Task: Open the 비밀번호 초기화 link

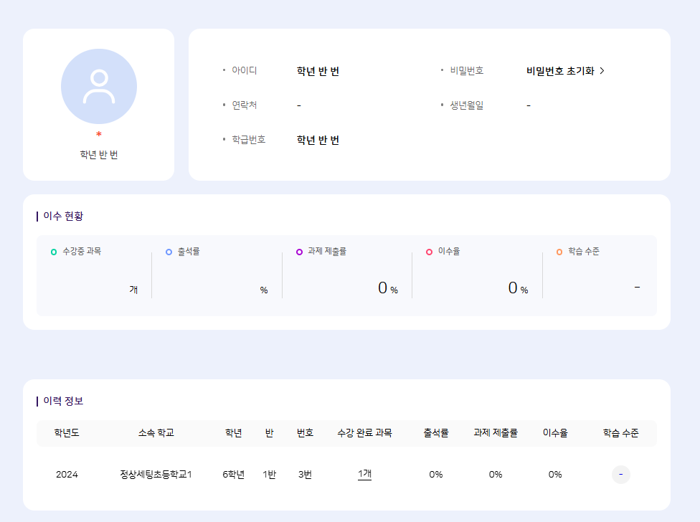Action: (565, 71)
